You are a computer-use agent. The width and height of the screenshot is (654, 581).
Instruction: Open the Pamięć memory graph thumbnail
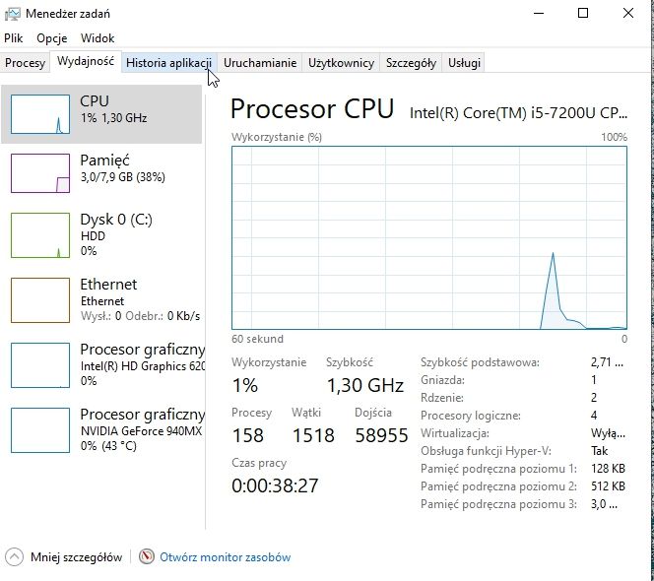tap(40, 173)
